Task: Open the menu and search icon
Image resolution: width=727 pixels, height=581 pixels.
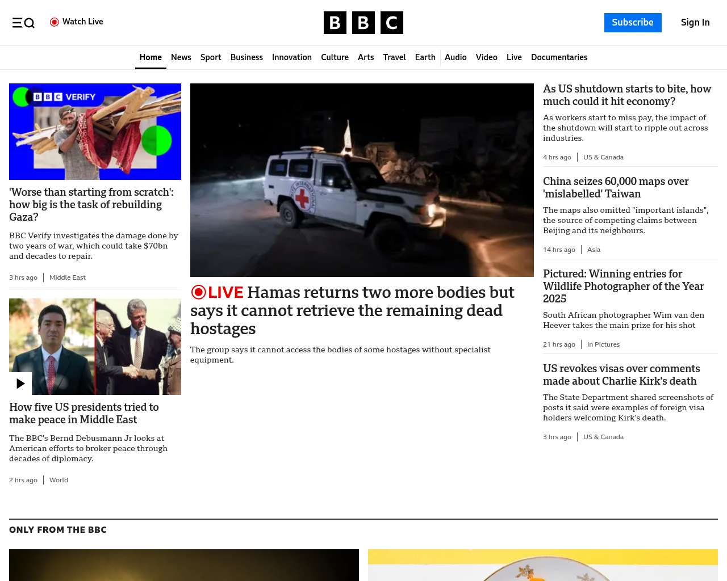Action: [x=23, y=23]
